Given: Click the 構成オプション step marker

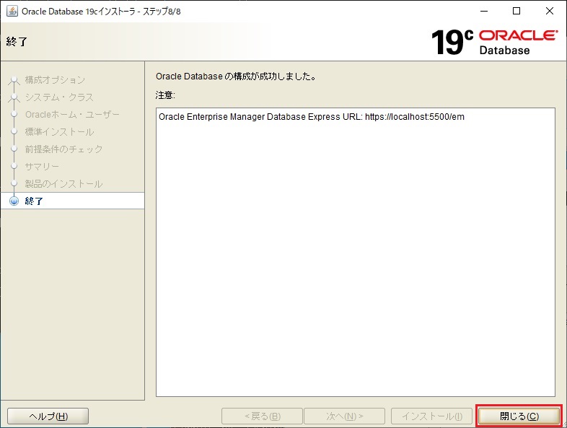Looking at the screenshot, I should 14,80.
